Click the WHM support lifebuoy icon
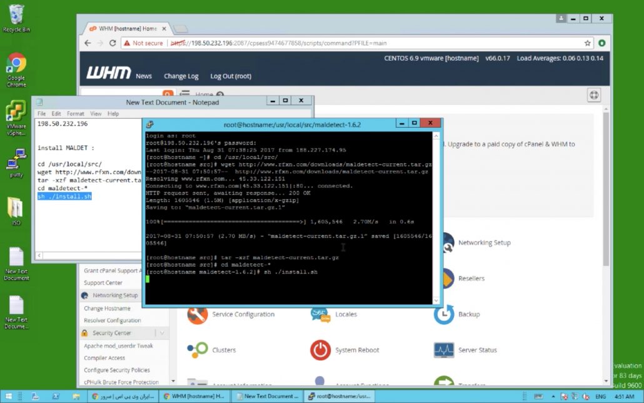 (x=594, y=95)
